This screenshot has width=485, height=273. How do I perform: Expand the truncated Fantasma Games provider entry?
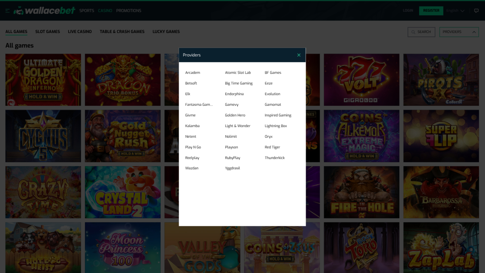pyautogui.click(x=199, y=104)
